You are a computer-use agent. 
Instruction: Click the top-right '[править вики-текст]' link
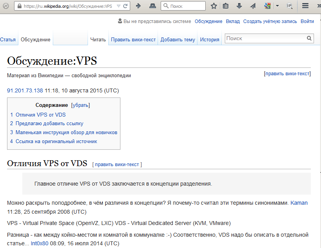287,74
